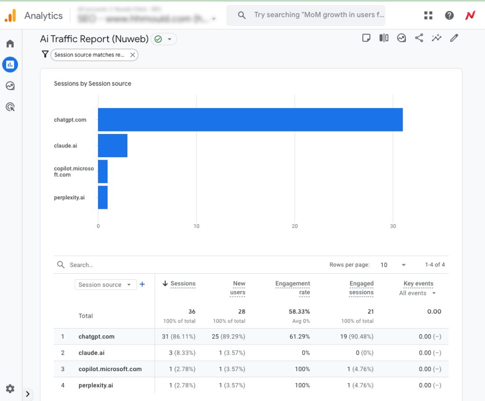Screen dimensions: 485x401
Task: Click the New users column header
Action: (x=238, y=288)
